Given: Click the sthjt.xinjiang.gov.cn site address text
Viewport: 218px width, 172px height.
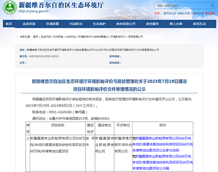Looking at the screenshot, I should [x=33, y=11].
